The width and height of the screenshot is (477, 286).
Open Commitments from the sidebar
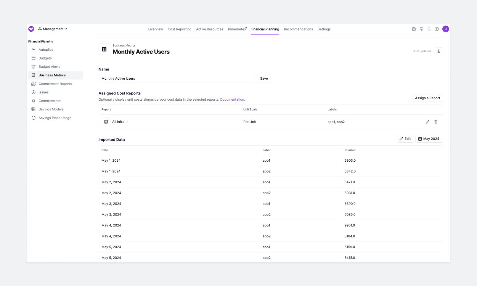click(50, 101)
